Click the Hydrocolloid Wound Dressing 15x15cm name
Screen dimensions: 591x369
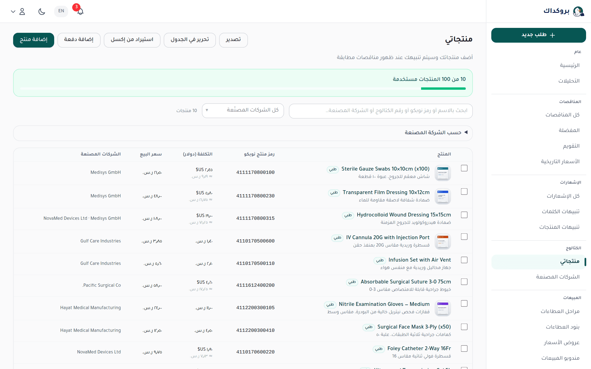click(x=404, y=215)
